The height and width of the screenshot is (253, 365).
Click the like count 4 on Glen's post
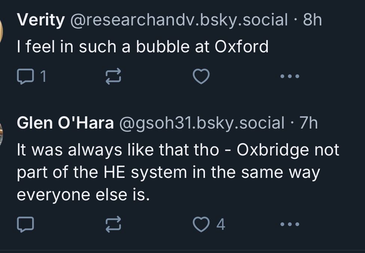tap(221, 224)
